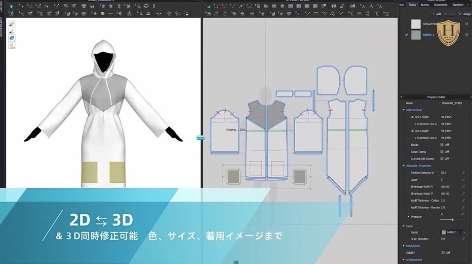Select the Ellipse tool in 2D toolbar
472x264 pixels.
coord(282,6)
